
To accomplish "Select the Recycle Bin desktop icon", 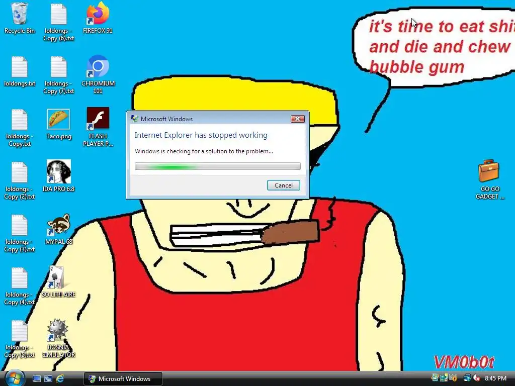I will point(20,18).
